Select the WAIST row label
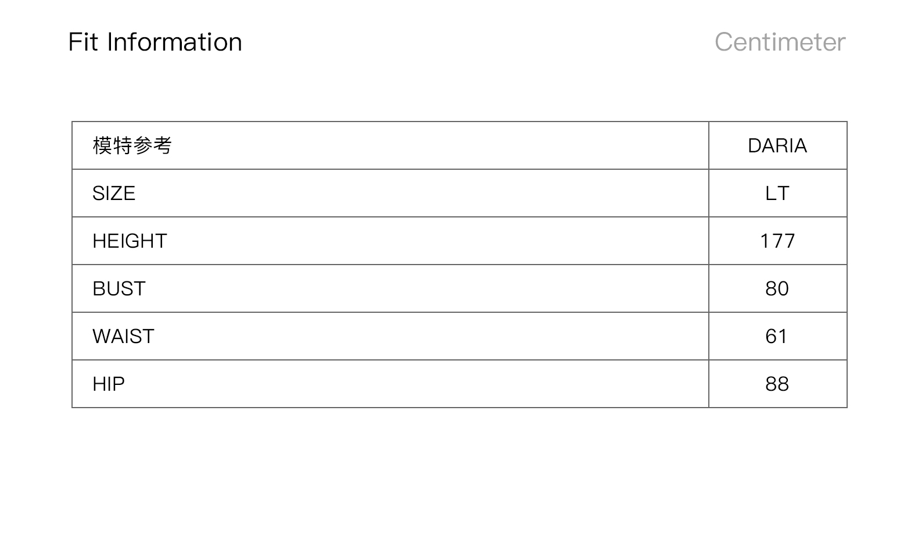The height and width of the screenshot is (539, 918). click(x=123, y=336)
